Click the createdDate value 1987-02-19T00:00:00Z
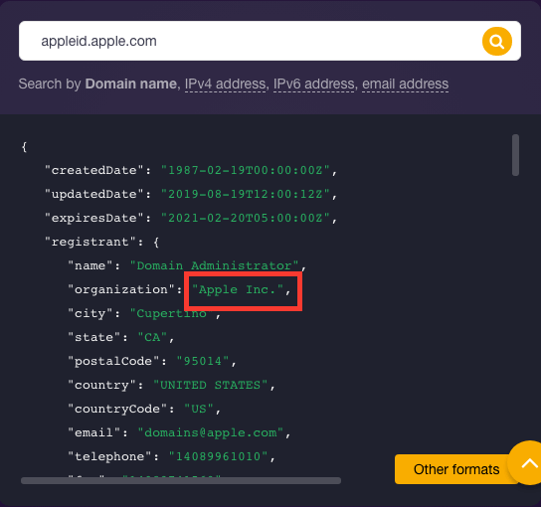Viewport: 541px width, 507px height. (246, 170)
